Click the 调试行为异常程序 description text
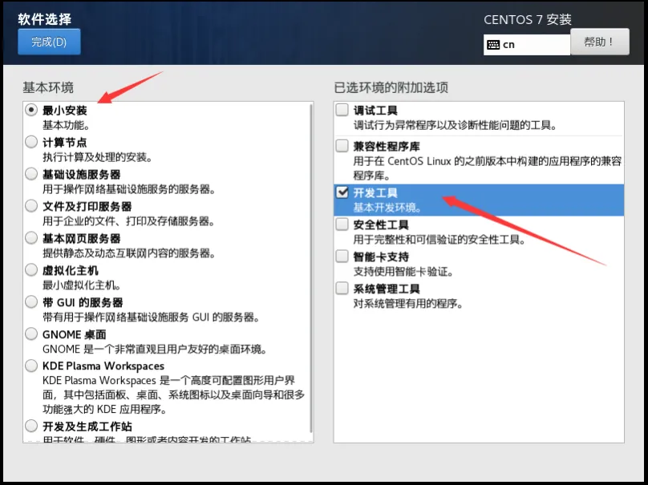This screenshot has width=648, height=485. coord(455,125)
